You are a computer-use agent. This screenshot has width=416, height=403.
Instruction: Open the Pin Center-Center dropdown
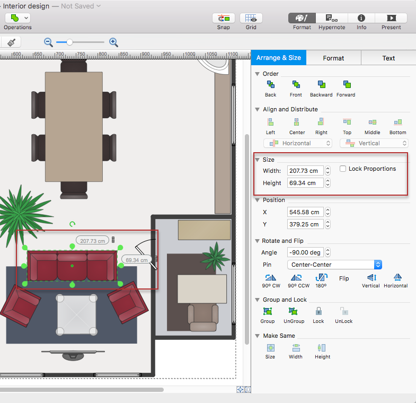334,265
